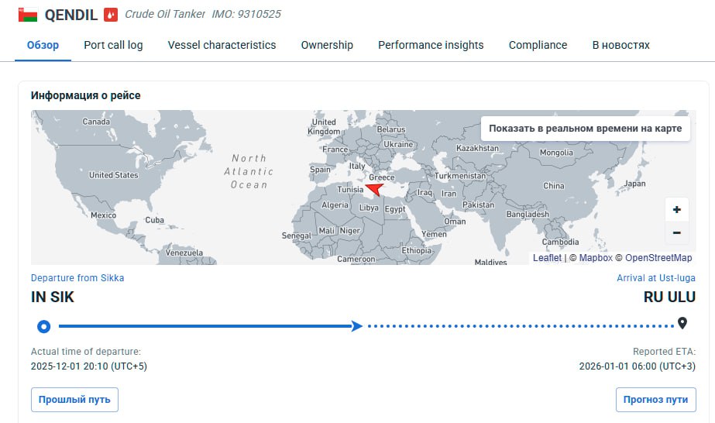715x423 pixels.
Task: Click the departure circle marker on route
Action: click(44, 326)
